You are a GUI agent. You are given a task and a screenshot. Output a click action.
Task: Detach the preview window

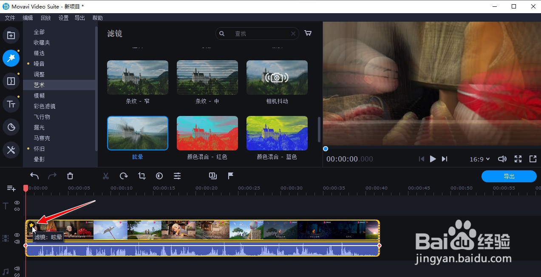tap(533, 159)
